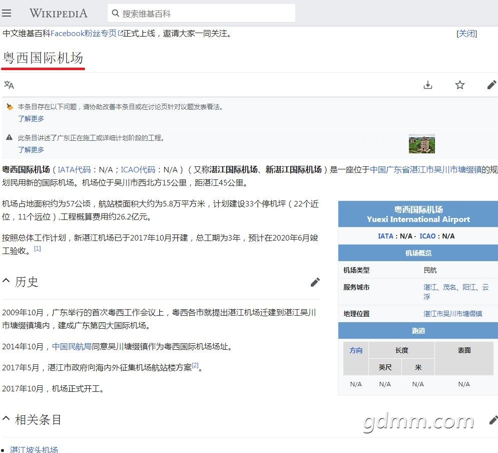
Task: Download the page with the download icon
Action: point(428,85)
